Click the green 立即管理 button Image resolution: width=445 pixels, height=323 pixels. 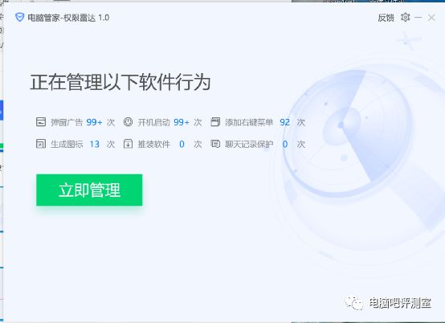(x=89, y=190)
